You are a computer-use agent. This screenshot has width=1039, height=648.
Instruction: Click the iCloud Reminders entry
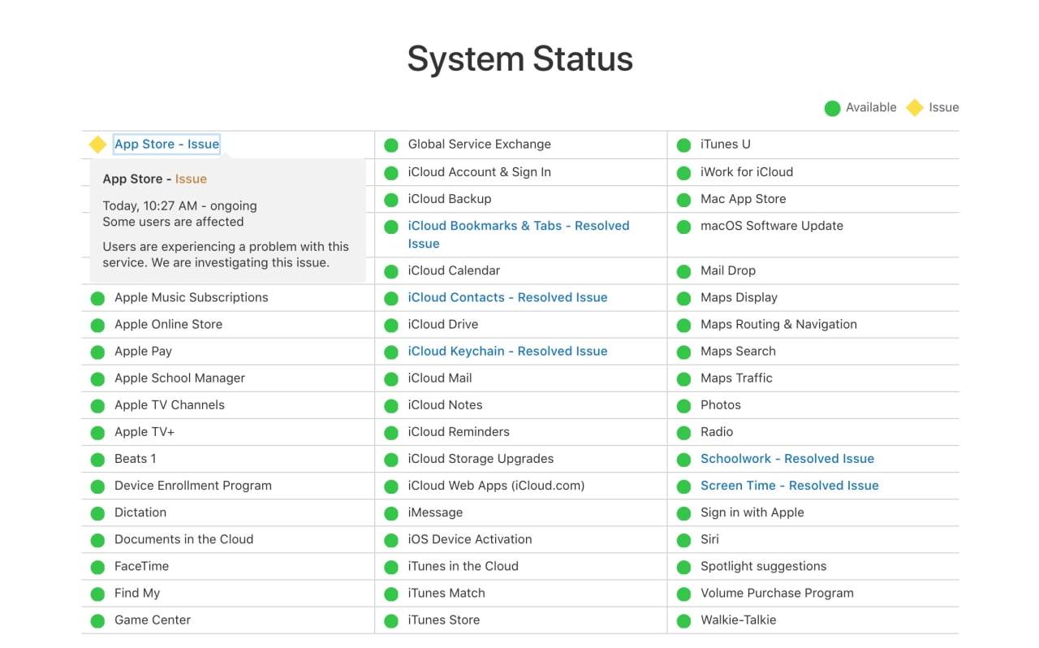click(x=459, y=432)
